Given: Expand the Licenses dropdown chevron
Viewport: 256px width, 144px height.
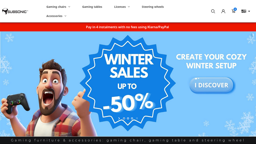Looking at the screenshot, I should click(129, 7).
